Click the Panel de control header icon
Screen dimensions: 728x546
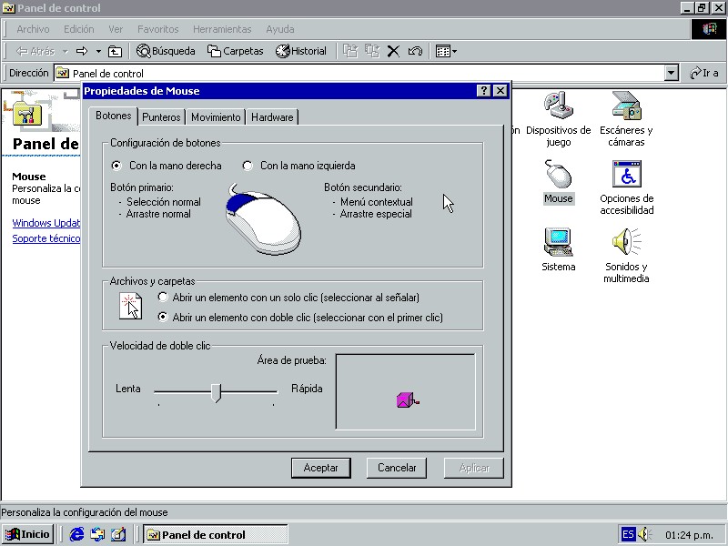click(x=27, y=115)
